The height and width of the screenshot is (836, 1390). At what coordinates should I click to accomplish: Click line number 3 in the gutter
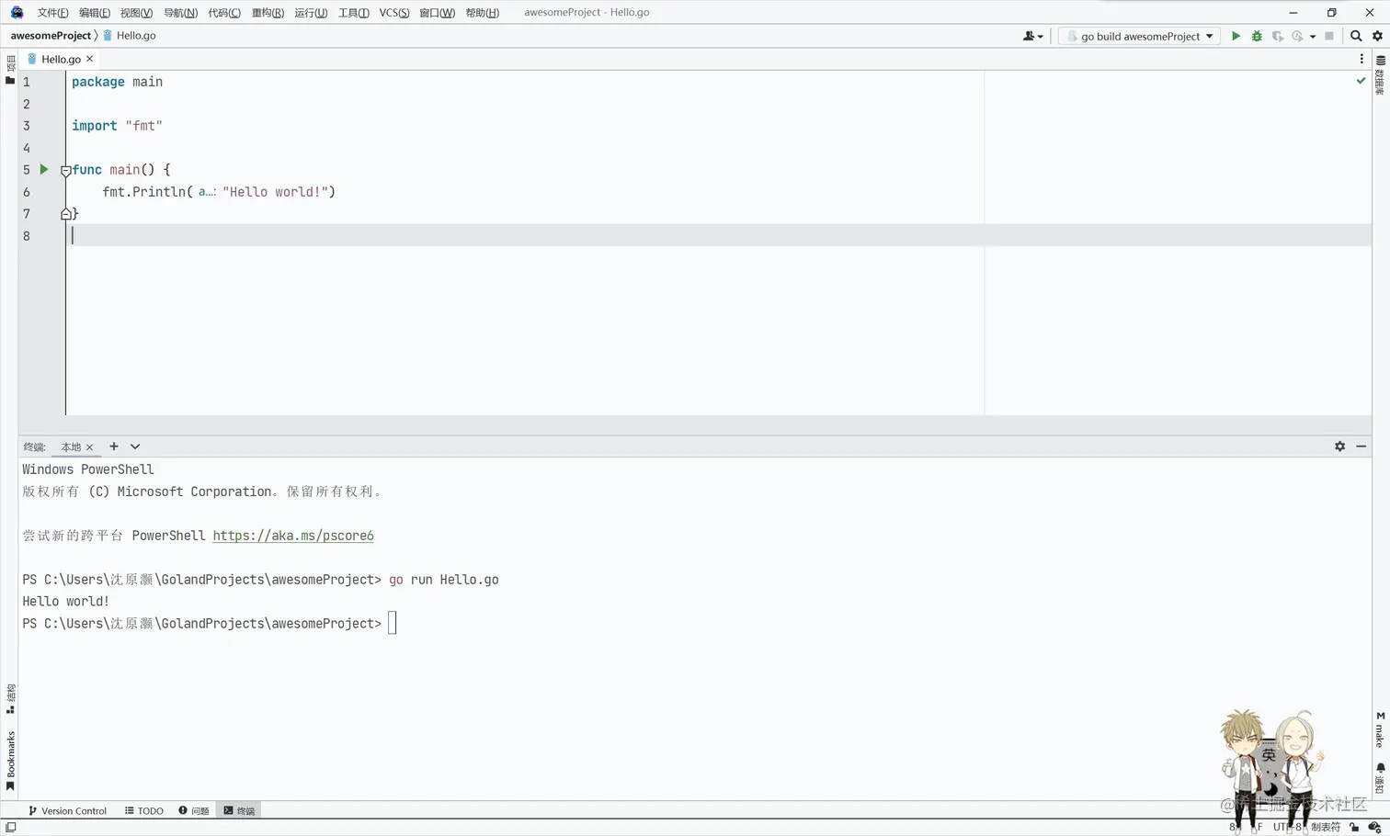27,126
